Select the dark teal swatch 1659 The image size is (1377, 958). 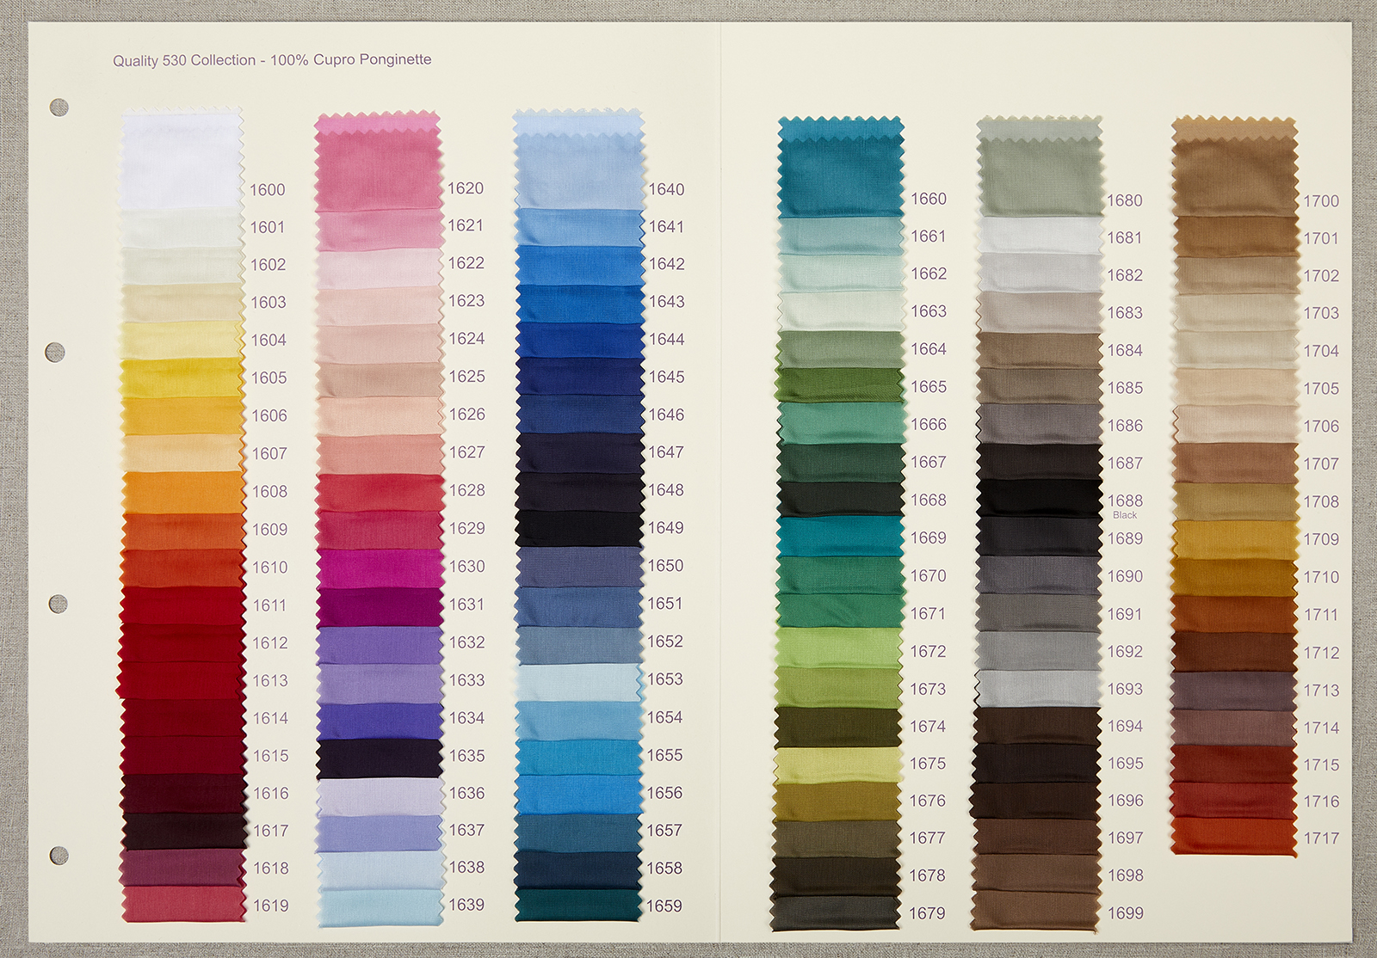[579, 905]
